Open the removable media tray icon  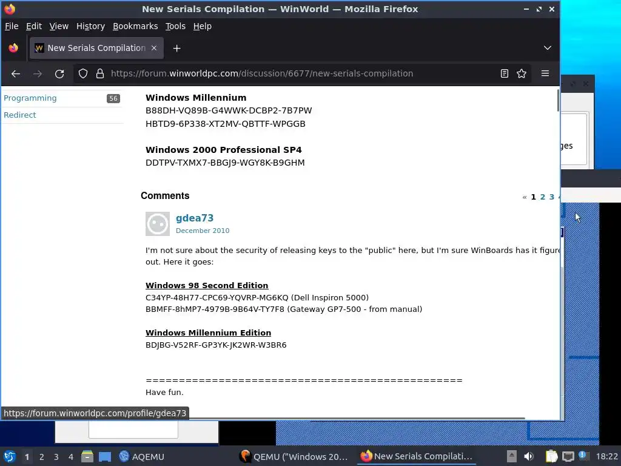(511, 456)
